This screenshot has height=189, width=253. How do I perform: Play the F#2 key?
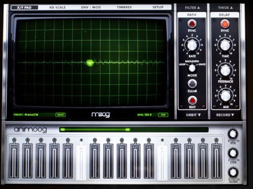pos(203,161)
